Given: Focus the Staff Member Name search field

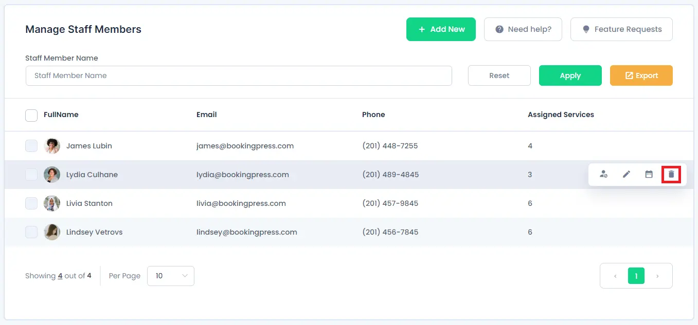Looking at the screenshot, I should (x=239, y=75).
